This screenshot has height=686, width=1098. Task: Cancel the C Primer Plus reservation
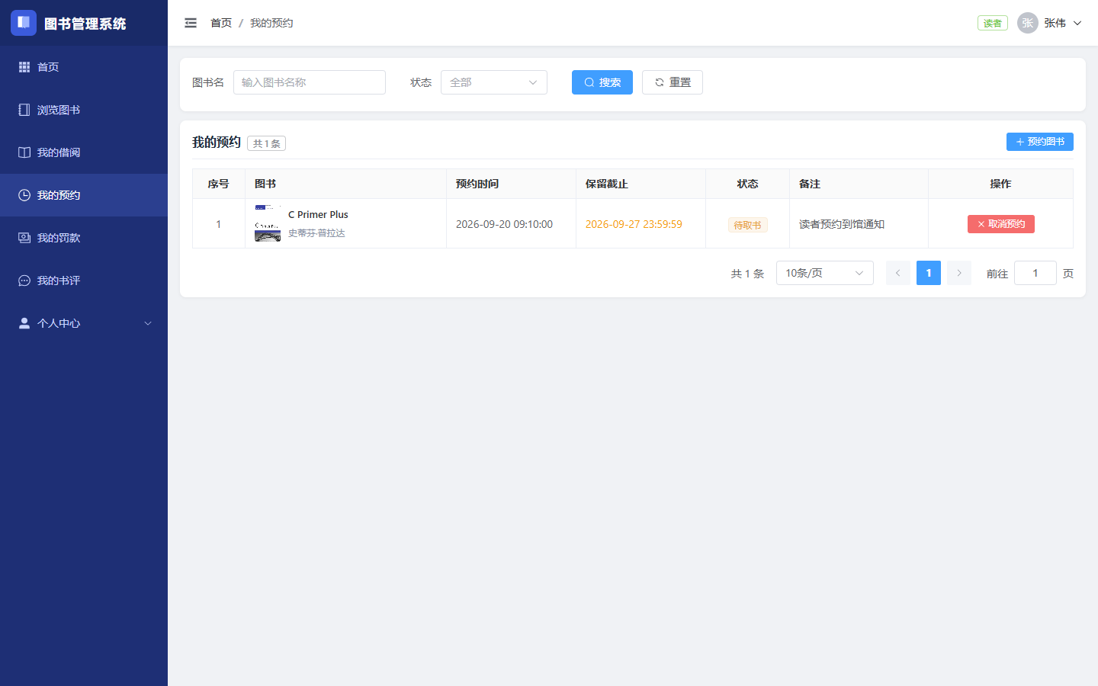coord(1001,224)
